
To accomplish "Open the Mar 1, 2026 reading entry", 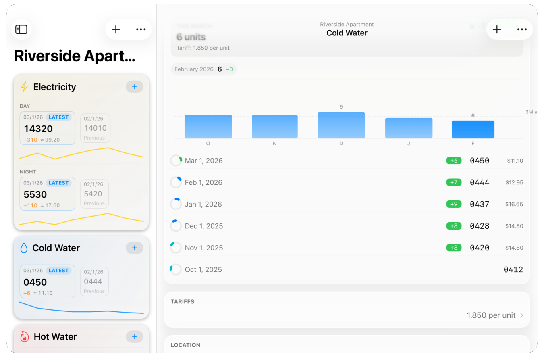I will (203, 161).
